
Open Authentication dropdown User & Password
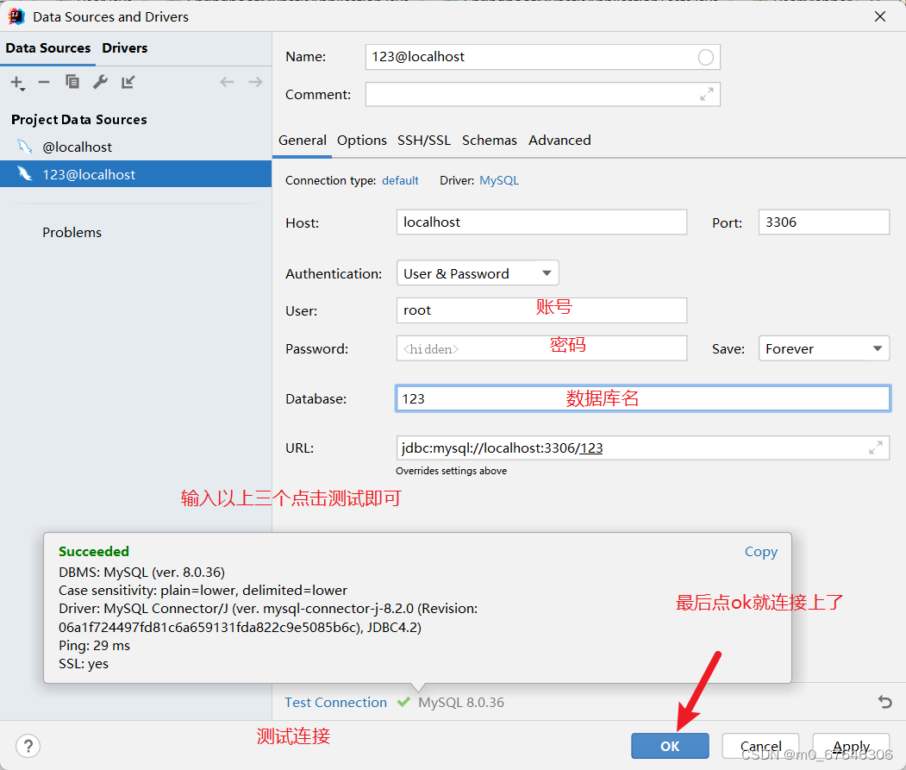(x=478, y=273)
